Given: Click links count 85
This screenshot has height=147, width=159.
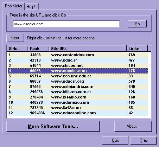Looking at the screenshot, I should (x=131, y=108).
